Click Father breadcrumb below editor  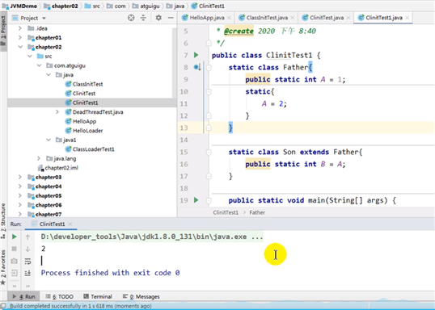tap(257, 212)
